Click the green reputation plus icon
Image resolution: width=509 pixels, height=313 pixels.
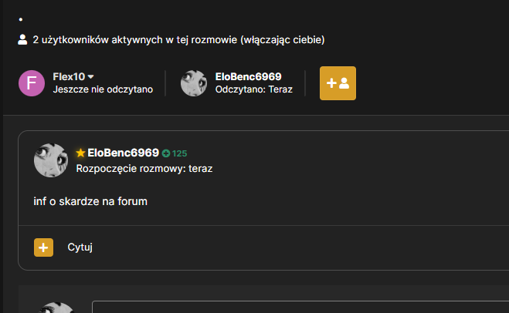click(166, 153)
